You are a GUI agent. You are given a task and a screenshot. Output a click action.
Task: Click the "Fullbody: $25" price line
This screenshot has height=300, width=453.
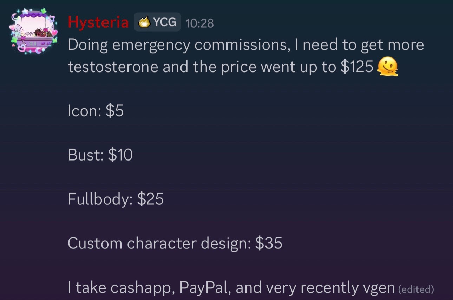(116, 199)
